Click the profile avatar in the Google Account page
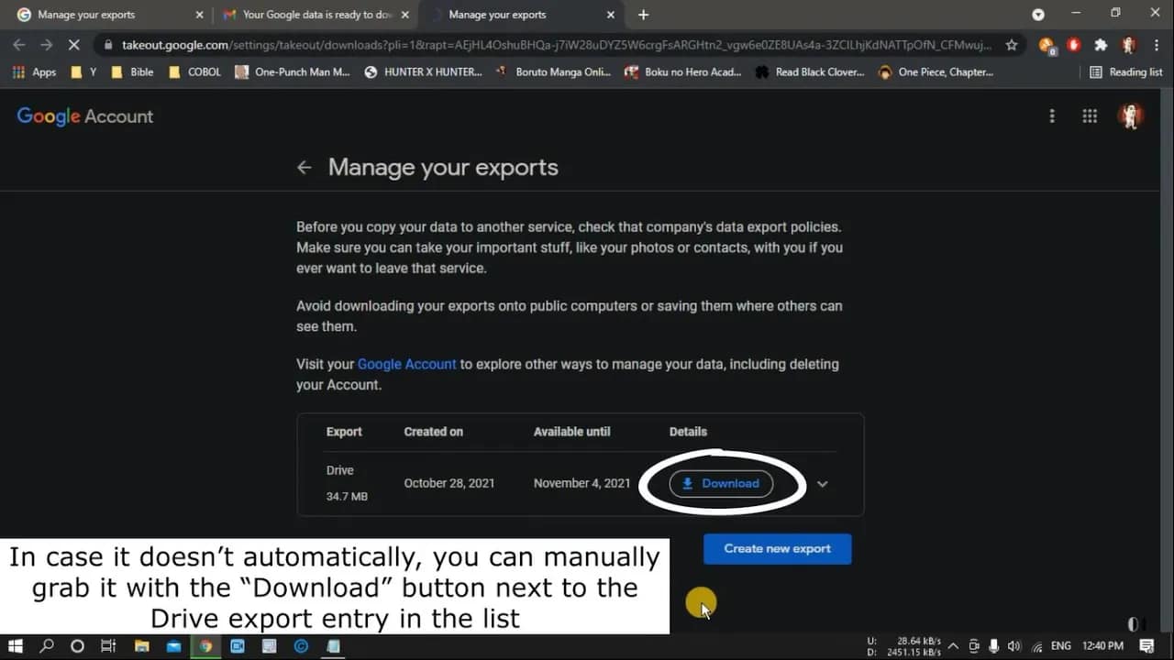Viewport: 1174px width, 660px height. pos(1131,115)
